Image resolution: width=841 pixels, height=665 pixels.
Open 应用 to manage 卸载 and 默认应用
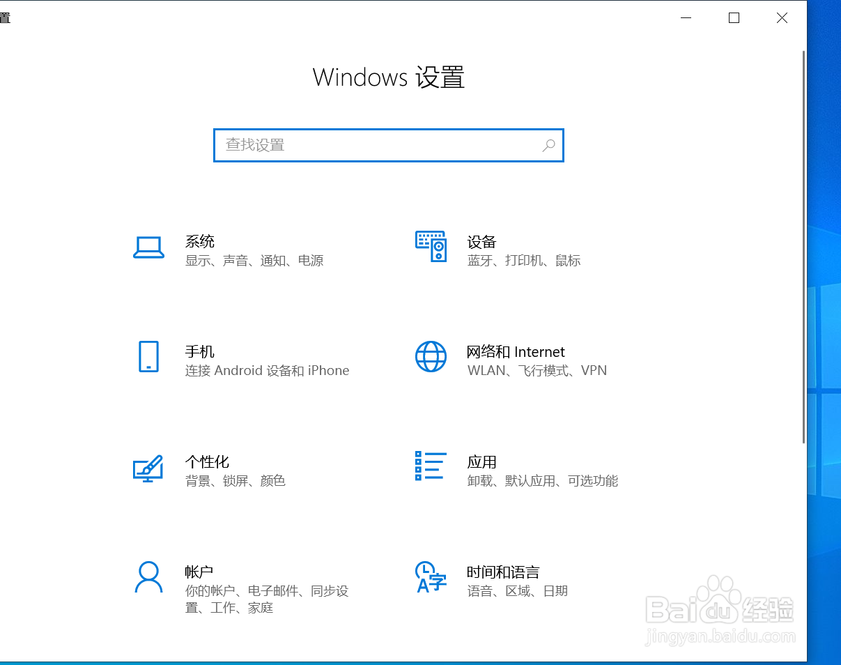[481, 461]
